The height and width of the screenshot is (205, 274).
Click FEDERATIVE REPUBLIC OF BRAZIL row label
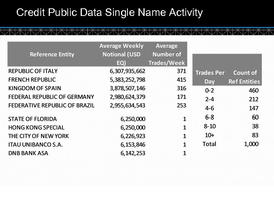tap(51, 105)
